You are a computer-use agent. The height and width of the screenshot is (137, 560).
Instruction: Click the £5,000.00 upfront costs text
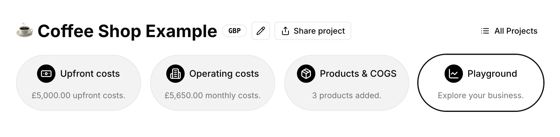(x=78, y=95)
